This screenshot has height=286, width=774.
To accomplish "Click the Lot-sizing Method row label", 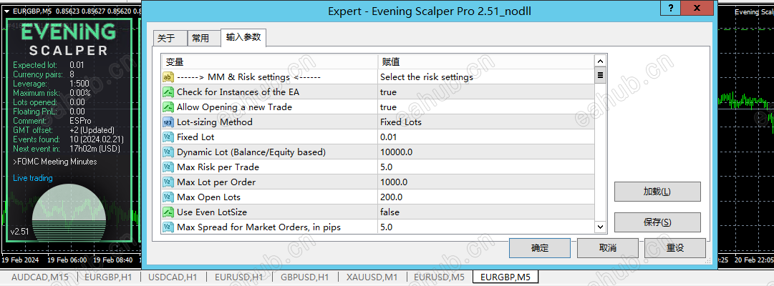I will coord(214,122).
